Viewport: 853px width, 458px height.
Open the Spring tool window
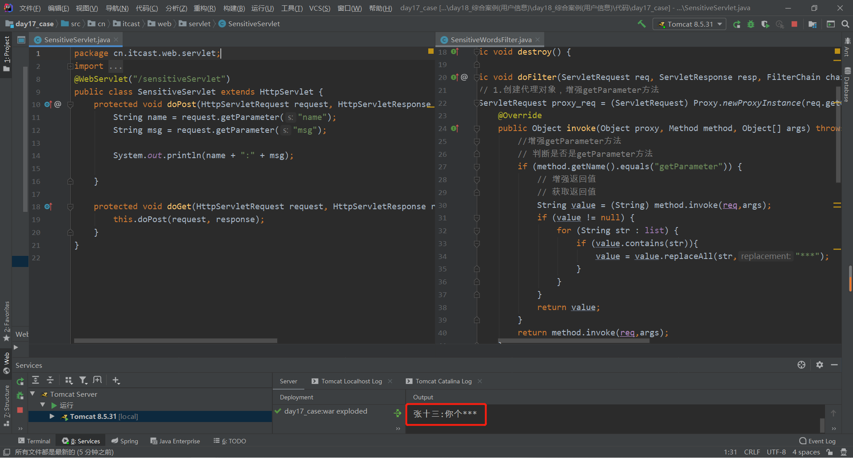pyautogui.click(x=125, y=441)
